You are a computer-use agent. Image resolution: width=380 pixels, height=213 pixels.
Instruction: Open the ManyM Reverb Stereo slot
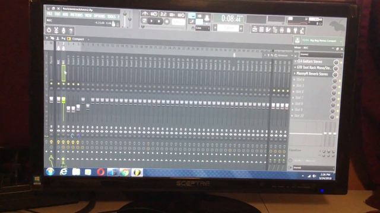coord(313,74)
